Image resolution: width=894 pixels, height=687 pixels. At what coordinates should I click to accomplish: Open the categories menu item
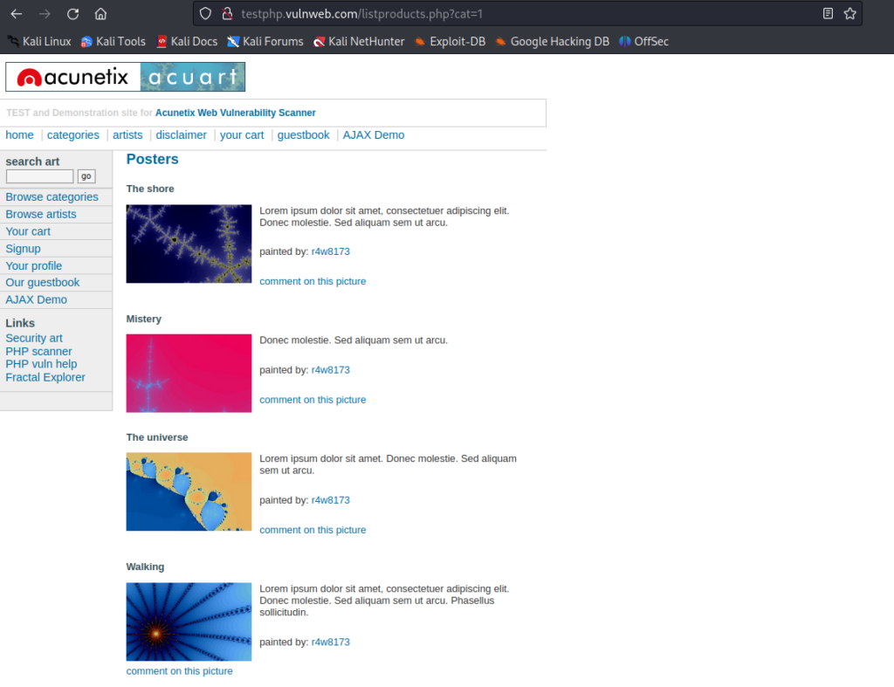pos(73,135)
